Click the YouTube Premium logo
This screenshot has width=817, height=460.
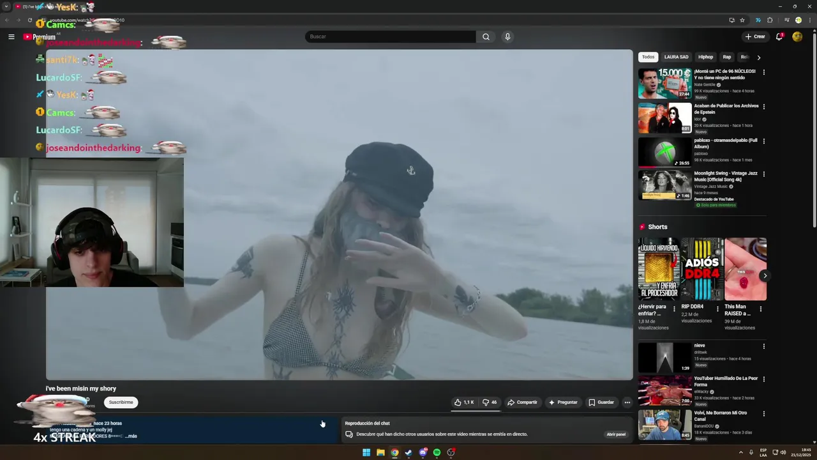(40, 37)
